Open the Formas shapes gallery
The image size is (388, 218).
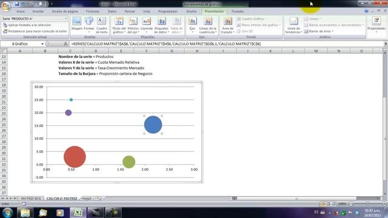coord(89,25)
